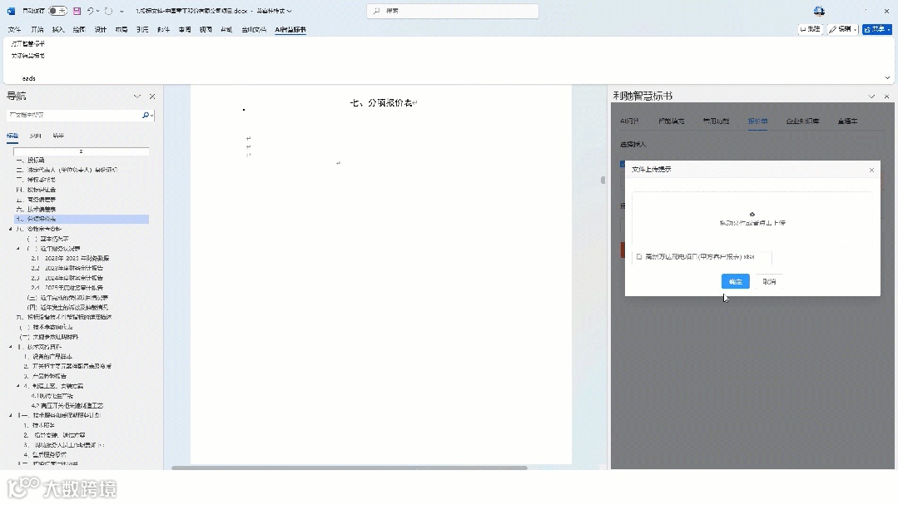Click the 七、分项报价表 heading in document
The image size is (898, 505).
click(381, 103)
